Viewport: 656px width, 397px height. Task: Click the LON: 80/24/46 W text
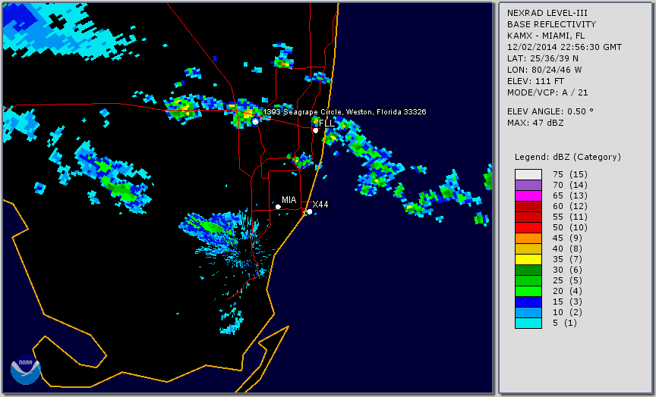click(544, 70)
